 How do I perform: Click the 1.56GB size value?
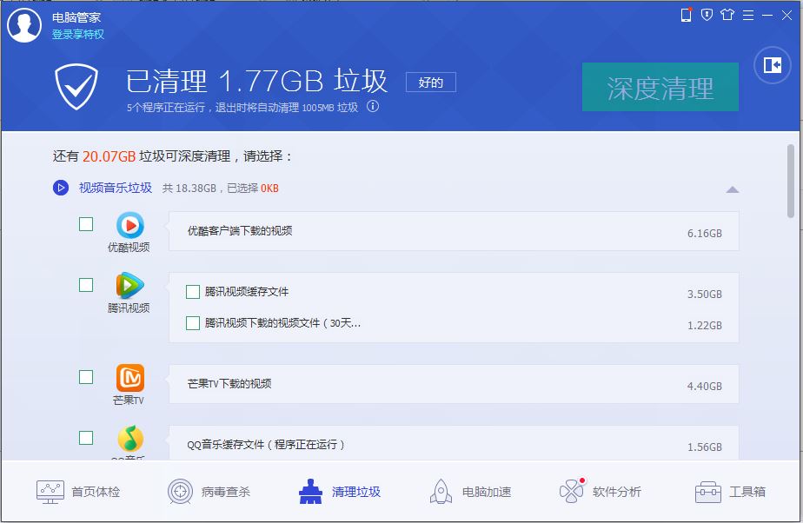click(x=704, y=447)
